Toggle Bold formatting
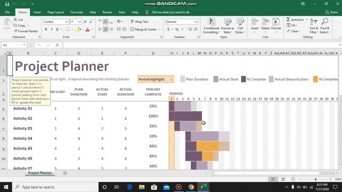The image size is (342, 192). (46, 29)
